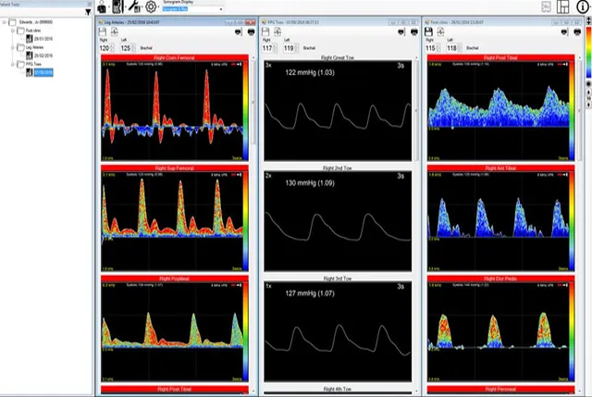Open the settings gear in the toolbar

click(151, 6)
